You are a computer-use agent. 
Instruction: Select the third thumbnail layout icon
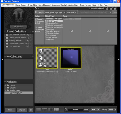(x=51, y=109)
